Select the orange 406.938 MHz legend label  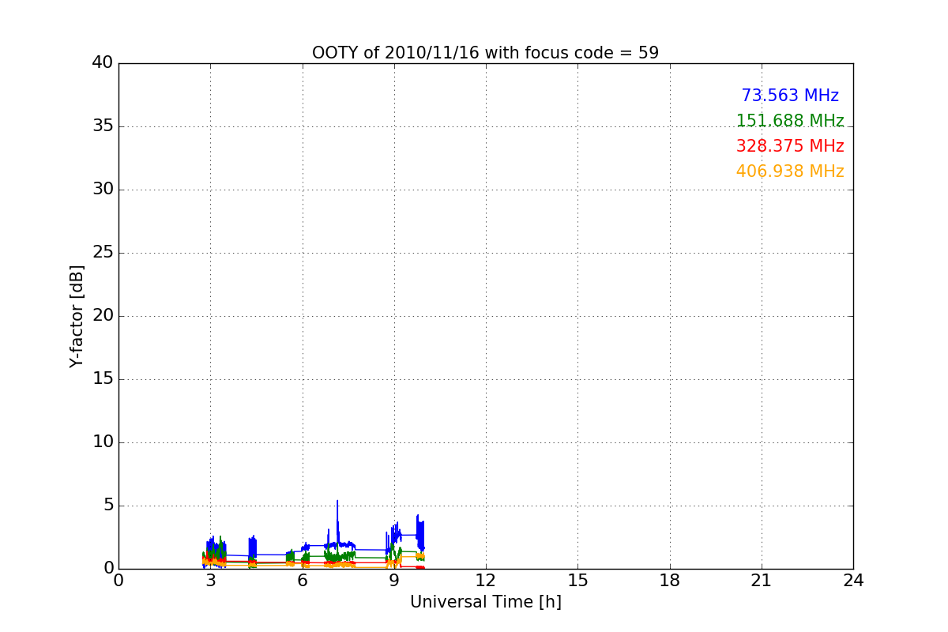click(x=790, y=171)
